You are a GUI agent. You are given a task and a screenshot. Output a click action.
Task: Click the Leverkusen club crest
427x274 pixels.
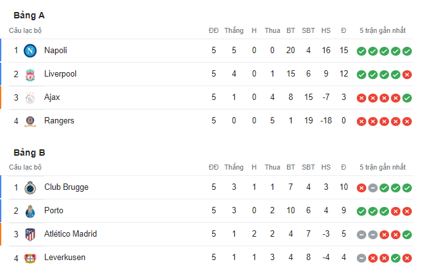pos(30,258)
